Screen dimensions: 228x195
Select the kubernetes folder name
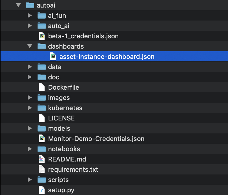click(x=65, y=108)
